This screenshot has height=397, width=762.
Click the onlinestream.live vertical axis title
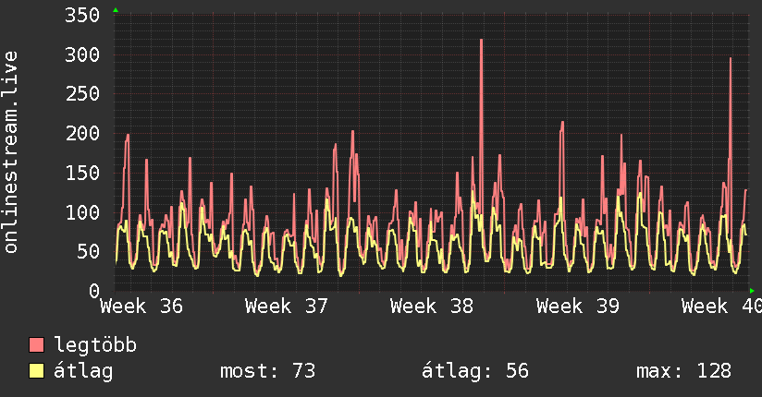11,152
